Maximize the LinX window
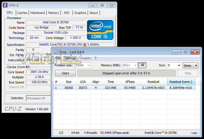204x139 pixels. coord(185,52)
